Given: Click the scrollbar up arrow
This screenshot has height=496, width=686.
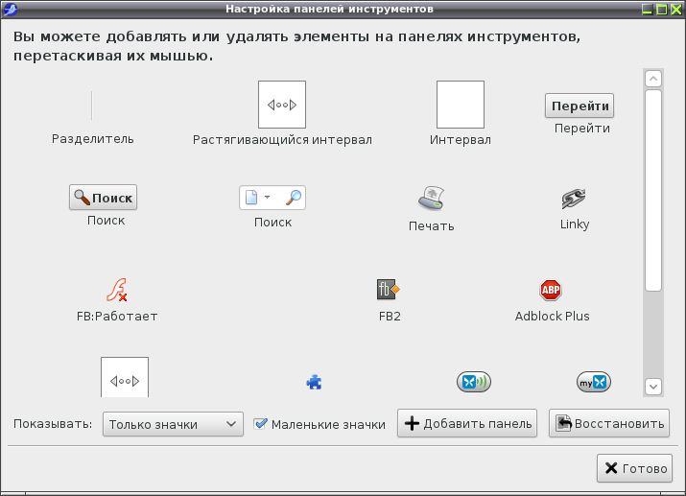Looking at the screenshot, I should (653, 79).
